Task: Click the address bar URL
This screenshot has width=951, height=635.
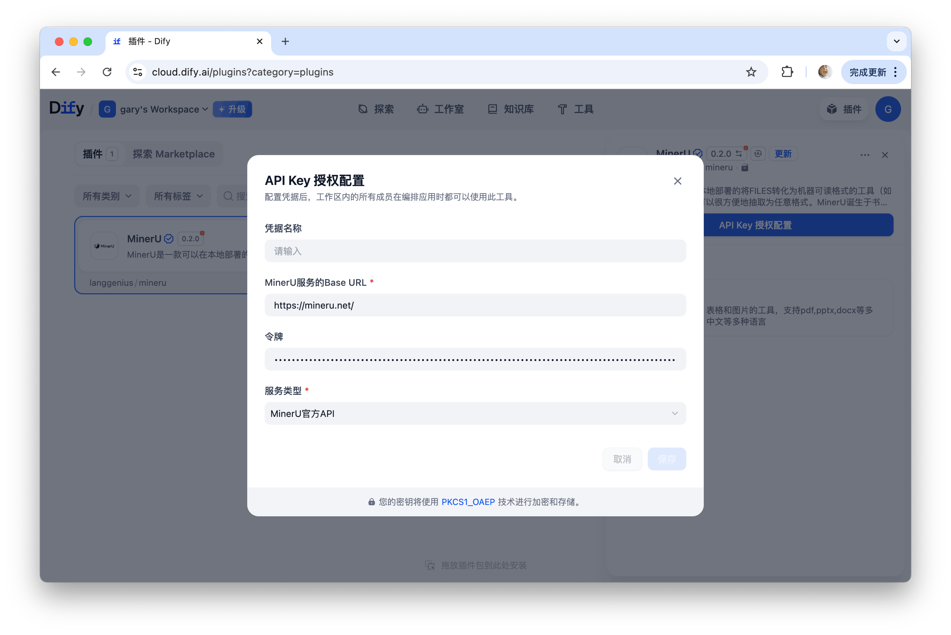Action: point(243,72)
